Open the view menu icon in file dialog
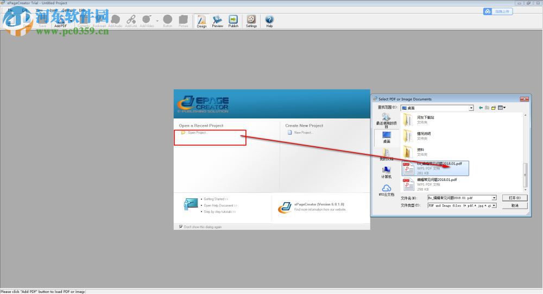 click(x=502, y=108)
